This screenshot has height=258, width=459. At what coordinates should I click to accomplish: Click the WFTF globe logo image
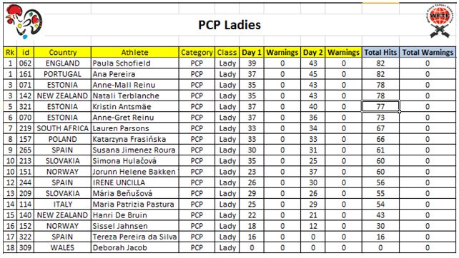tap(440, 21)
